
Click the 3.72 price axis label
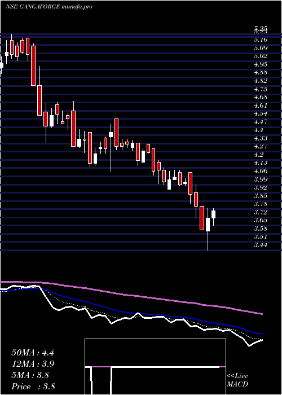261,212
